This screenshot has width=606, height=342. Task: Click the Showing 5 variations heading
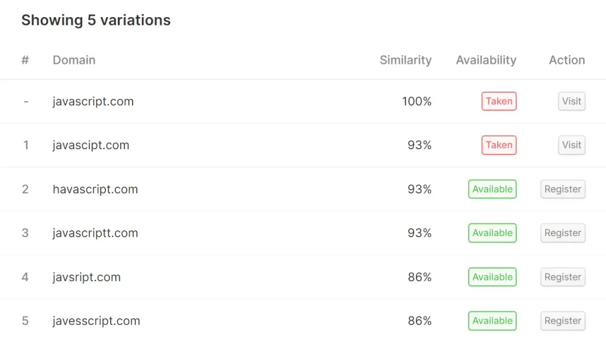click(96, 20)
